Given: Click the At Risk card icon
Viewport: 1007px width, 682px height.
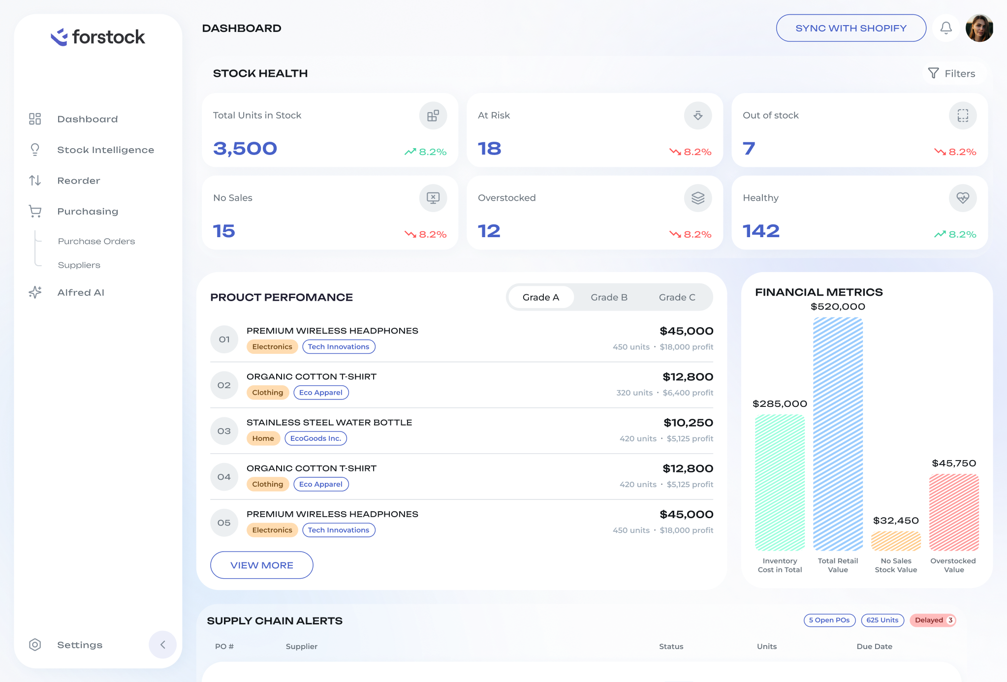Looking at the screenshot, I should (697, 116).
